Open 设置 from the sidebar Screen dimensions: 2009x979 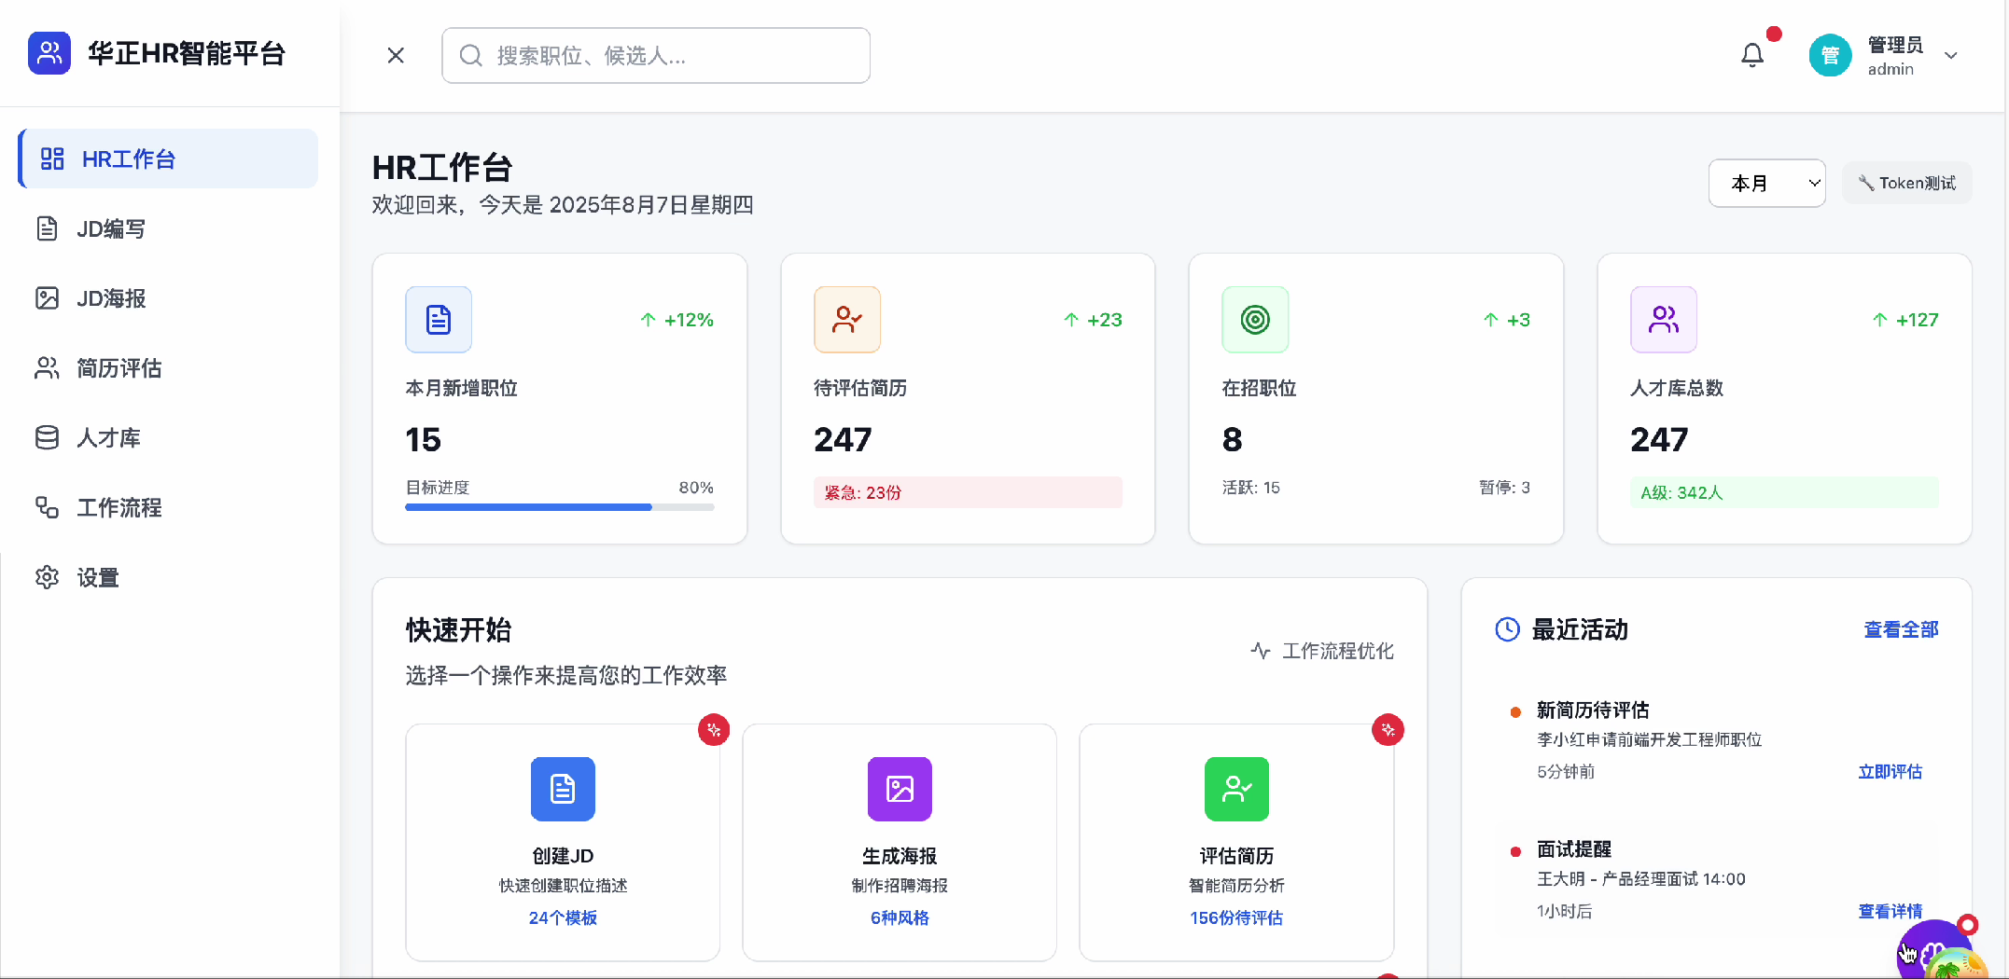point(97,578)
